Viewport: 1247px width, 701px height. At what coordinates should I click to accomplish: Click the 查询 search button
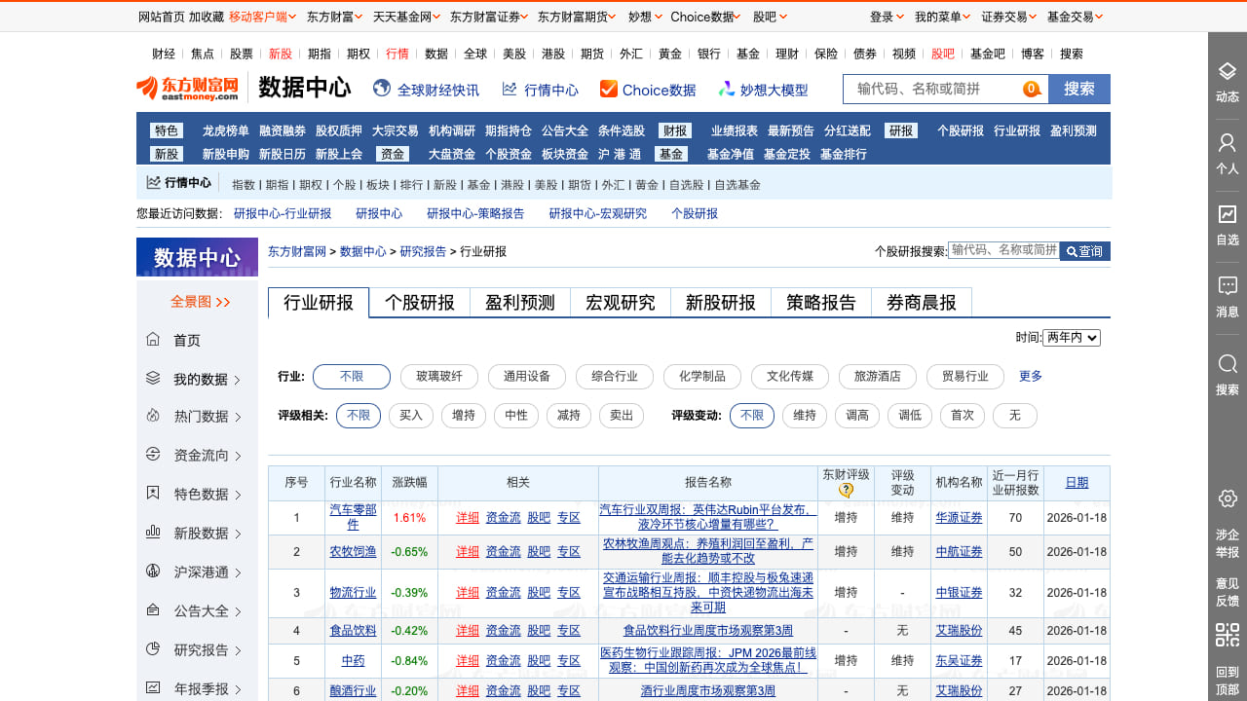(x=1084, y=251)
